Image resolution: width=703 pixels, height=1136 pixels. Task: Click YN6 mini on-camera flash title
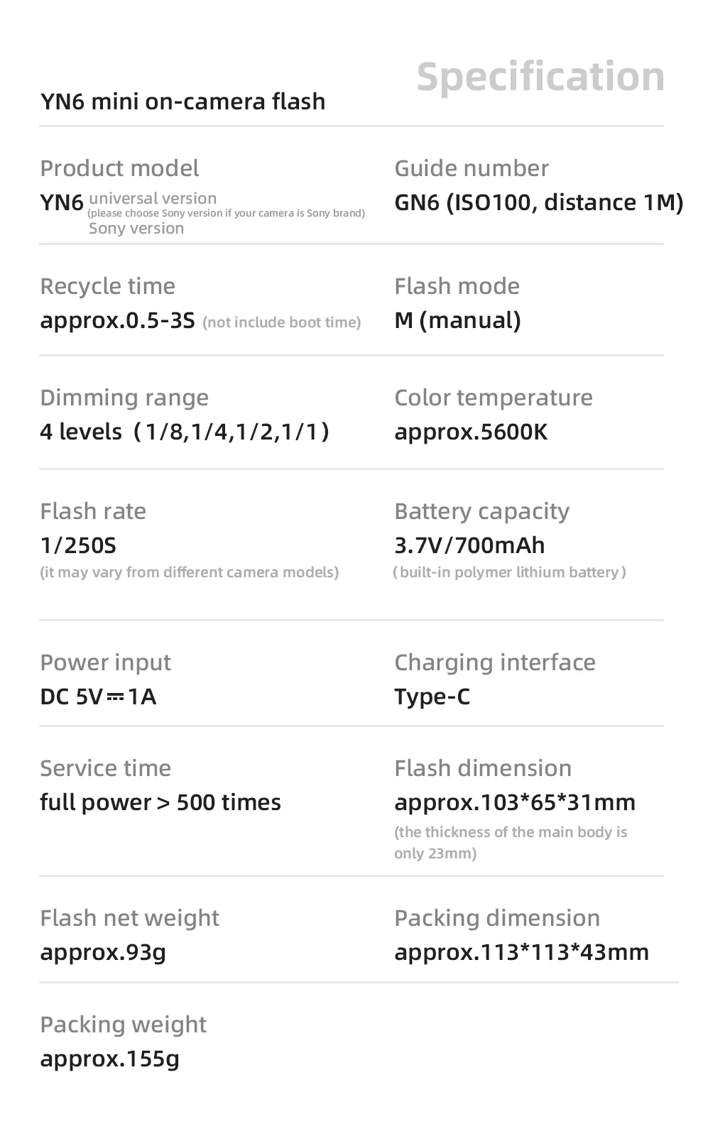click(182, 102)
